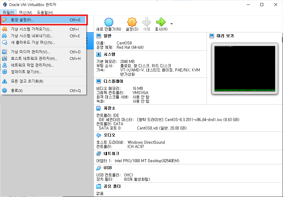This screenshot has height=197, width=283.
Task: Open the 오디오 section heading
Action: pyautogui.click(x=109, y=135)
